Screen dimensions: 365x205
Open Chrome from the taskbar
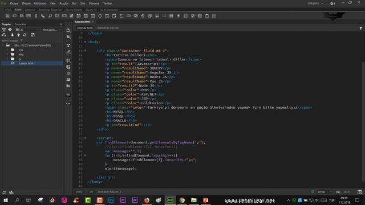click(182, 200)
